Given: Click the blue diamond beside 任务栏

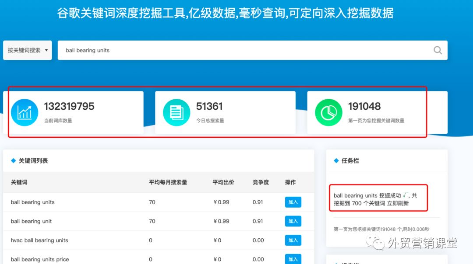Looking at the screenshot, I should [335, 160].
